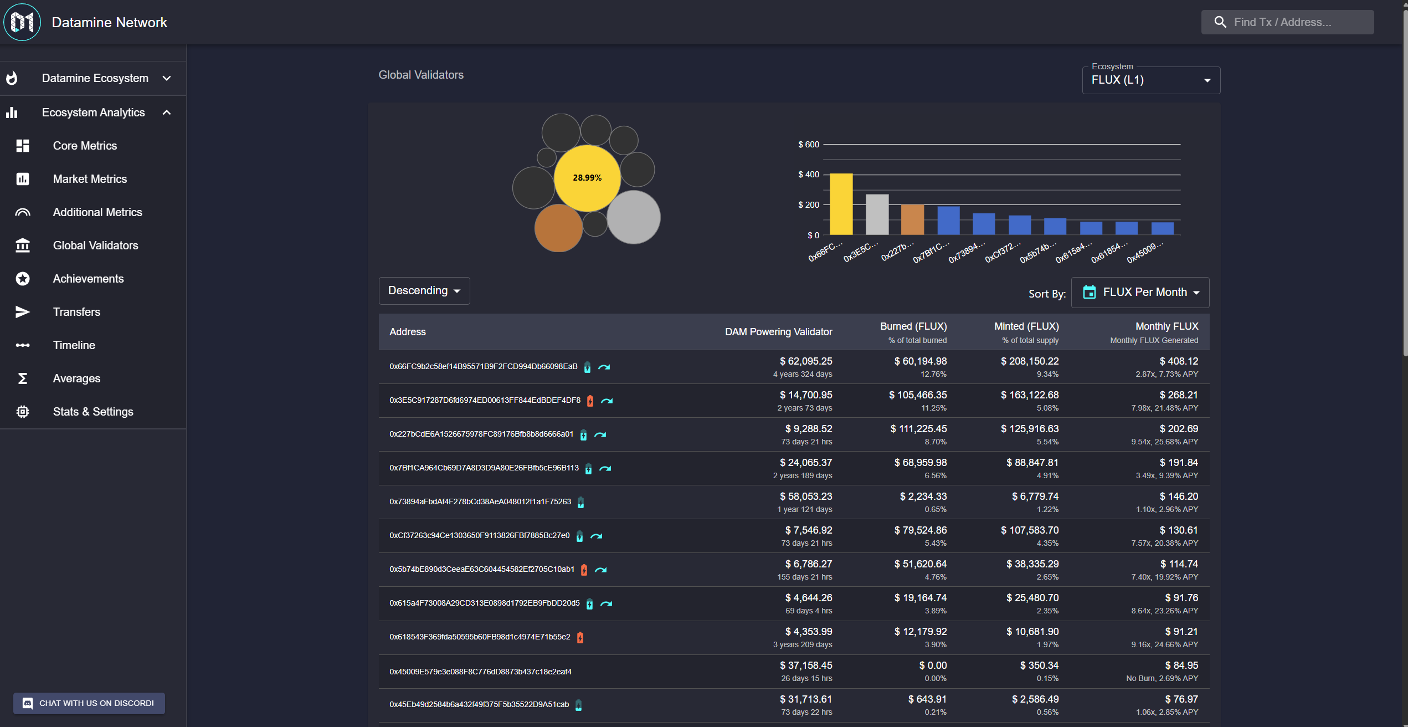The width and height of the screenshot is (1408, 727).
Task: Click the Averages sigma icon
Action: point(23,378)
